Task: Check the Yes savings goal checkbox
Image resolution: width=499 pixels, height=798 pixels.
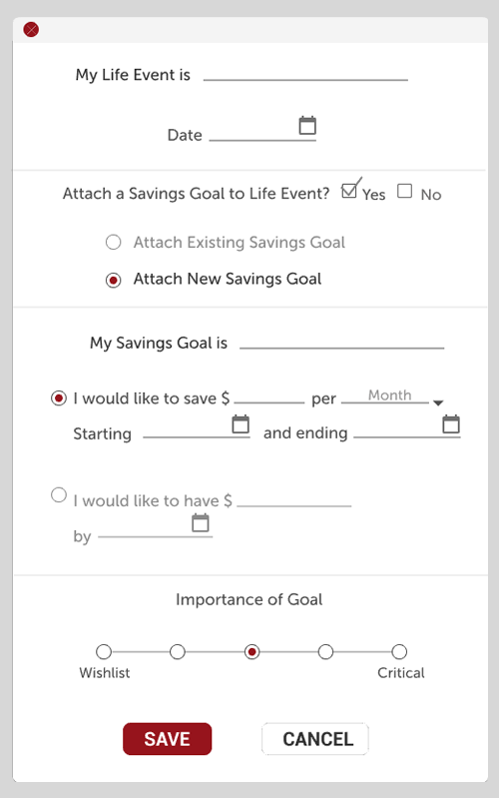Action: click(349, 191)
